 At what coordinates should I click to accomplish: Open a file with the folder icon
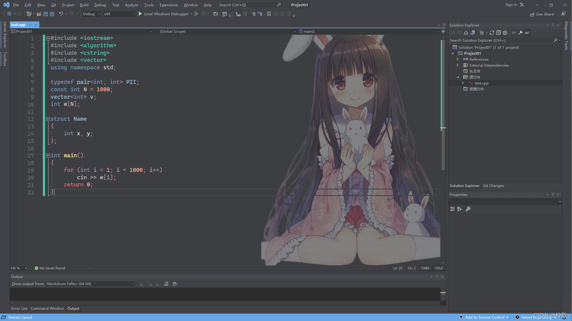[x=39, y=14]
